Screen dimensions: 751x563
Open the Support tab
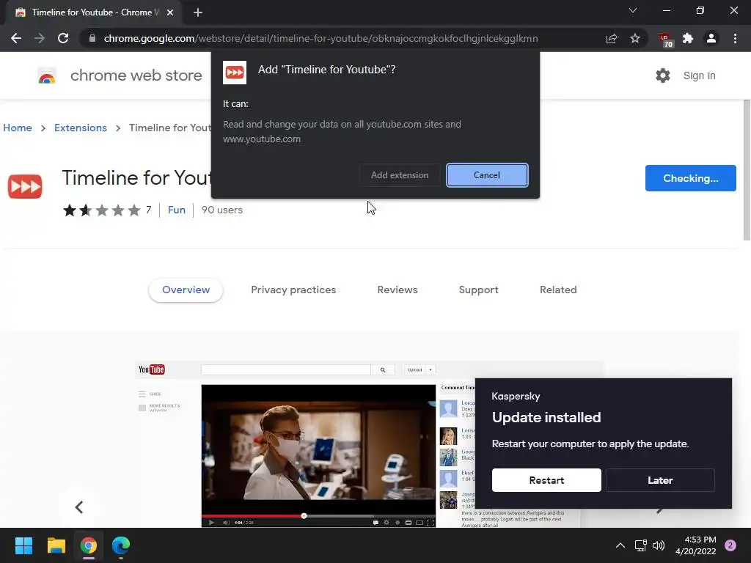(478, 290)
